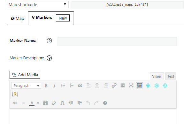Enable distraction-free fullscreen mode

[131, 86]
